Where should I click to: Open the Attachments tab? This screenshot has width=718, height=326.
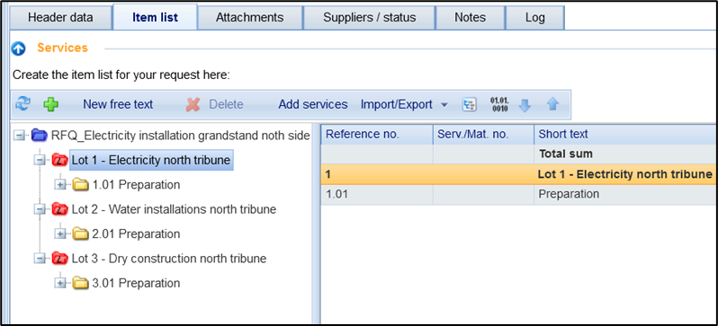249,17
